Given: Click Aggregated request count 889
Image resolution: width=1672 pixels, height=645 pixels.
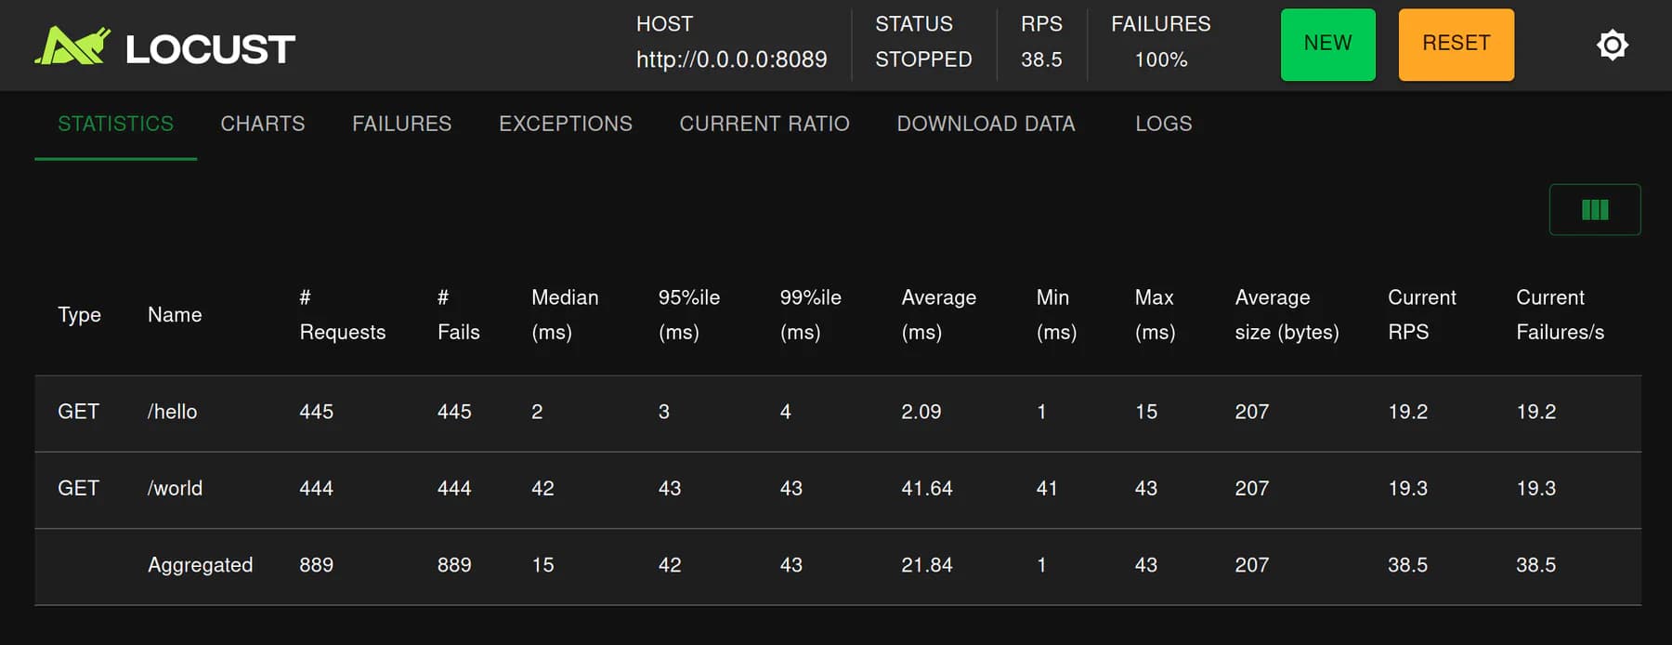Looking at the screenshot, I should point(316,565).
